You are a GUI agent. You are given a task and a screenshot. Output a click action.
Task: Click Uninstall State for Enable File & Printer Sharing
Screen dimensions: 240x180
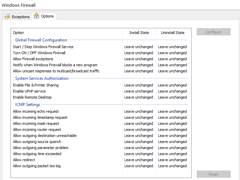(x=172, y=85)
